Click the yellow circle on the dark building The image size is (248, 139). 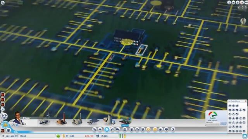click(x=127, y=42)
